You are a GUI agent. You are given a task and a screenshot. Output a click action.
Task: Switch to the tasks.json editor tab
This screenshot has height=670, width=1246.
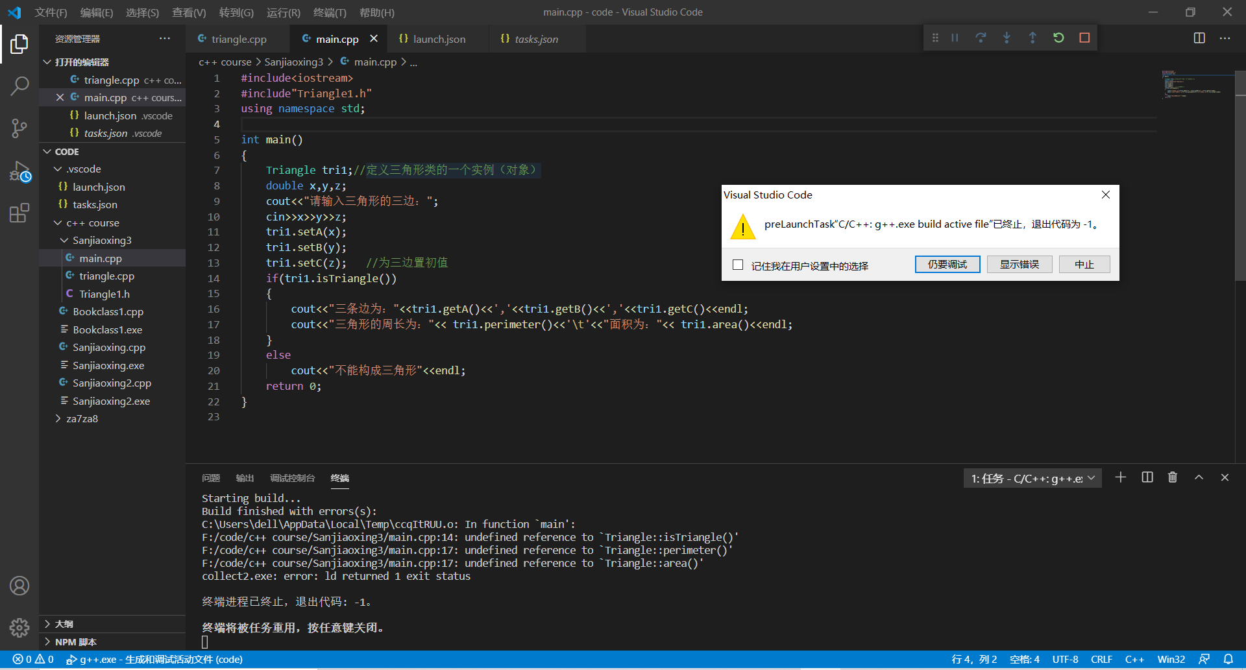coord(536,39)
